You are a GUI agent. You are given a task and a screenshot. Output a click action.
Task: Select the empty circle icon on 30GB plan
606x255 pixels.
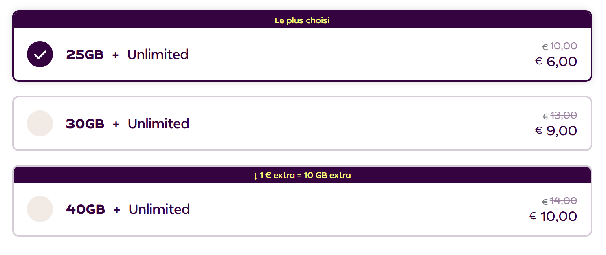(40, 123)
